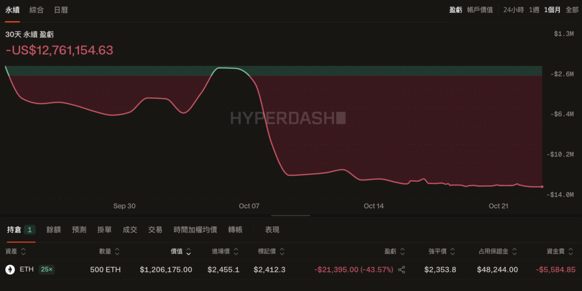Sort positions by 數量 column
Screen dimensions: 582x291
coord(110,251)
